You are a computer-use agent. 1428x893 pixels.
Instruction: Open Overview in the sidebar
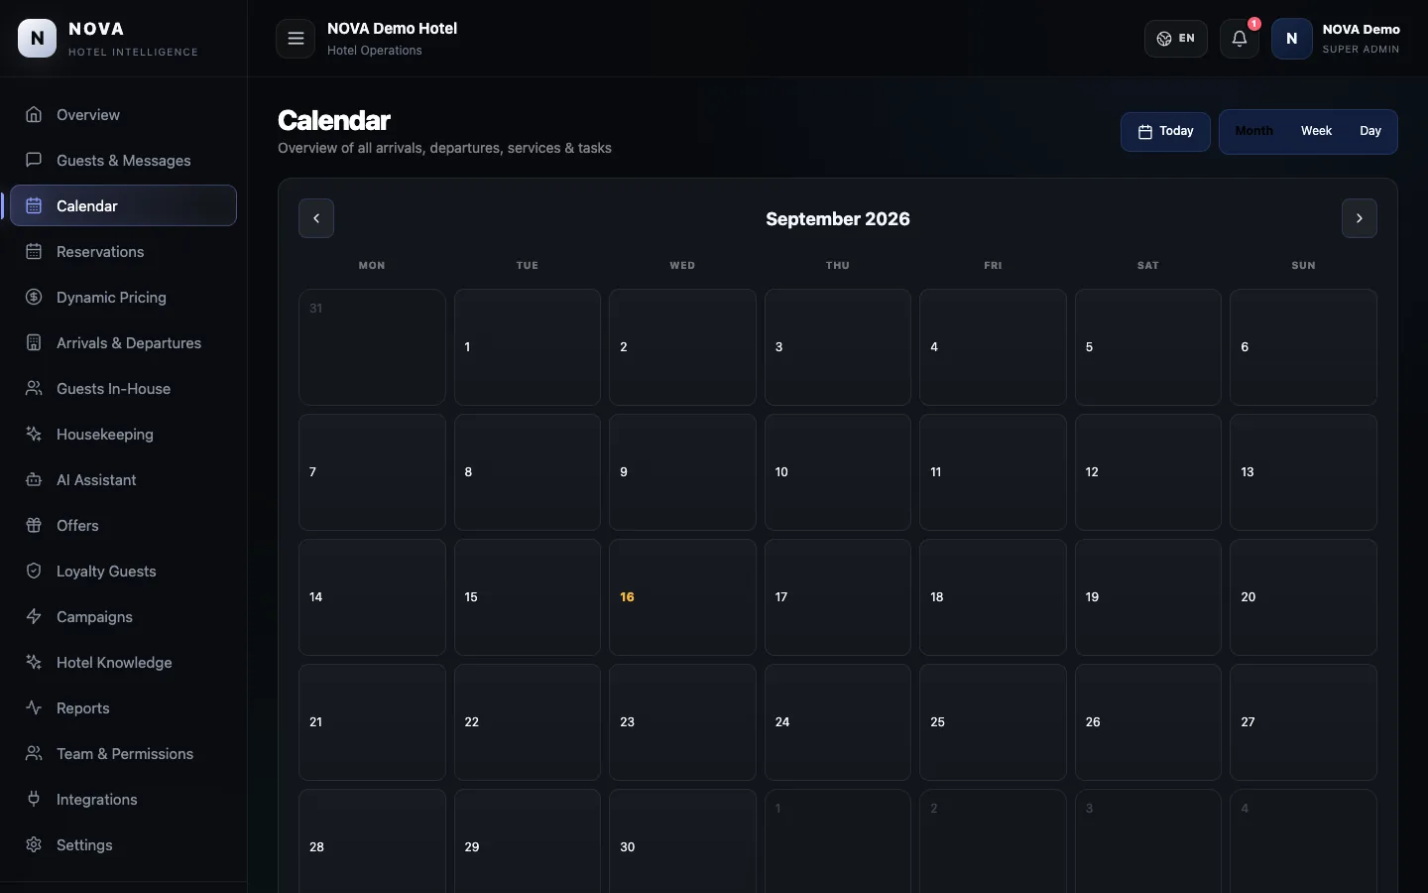click(x=123, y=114)
